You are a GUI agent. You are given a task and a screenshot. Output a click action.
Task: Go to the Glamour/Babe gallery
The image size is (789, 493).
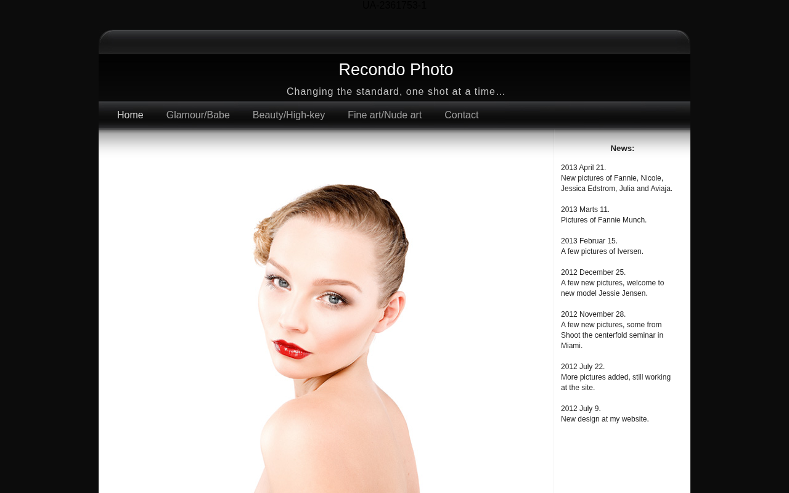tap(198, 115)
